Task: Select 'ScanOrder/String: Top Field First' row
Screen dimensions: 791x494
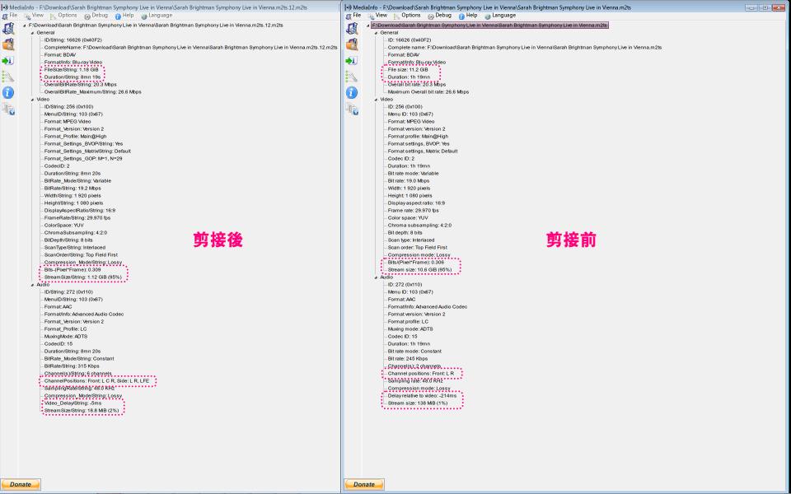Action: 81,255
